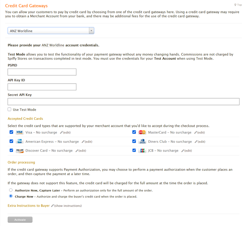Click the PSPID input field
246x226 pixels.
tap(42, 72)
